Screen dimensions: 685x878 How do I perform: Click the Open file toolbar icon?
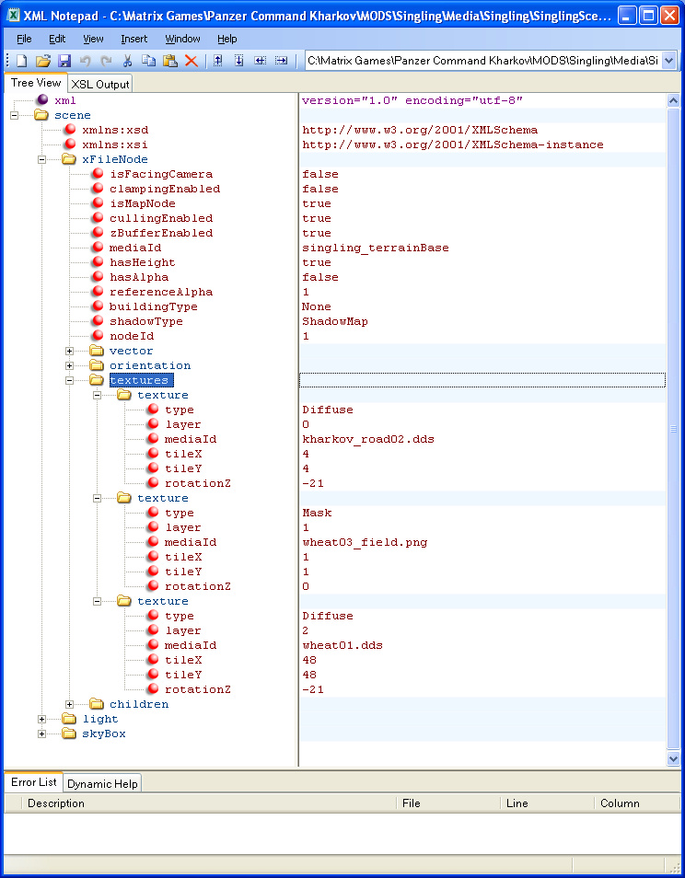click(x=42, y=61)
